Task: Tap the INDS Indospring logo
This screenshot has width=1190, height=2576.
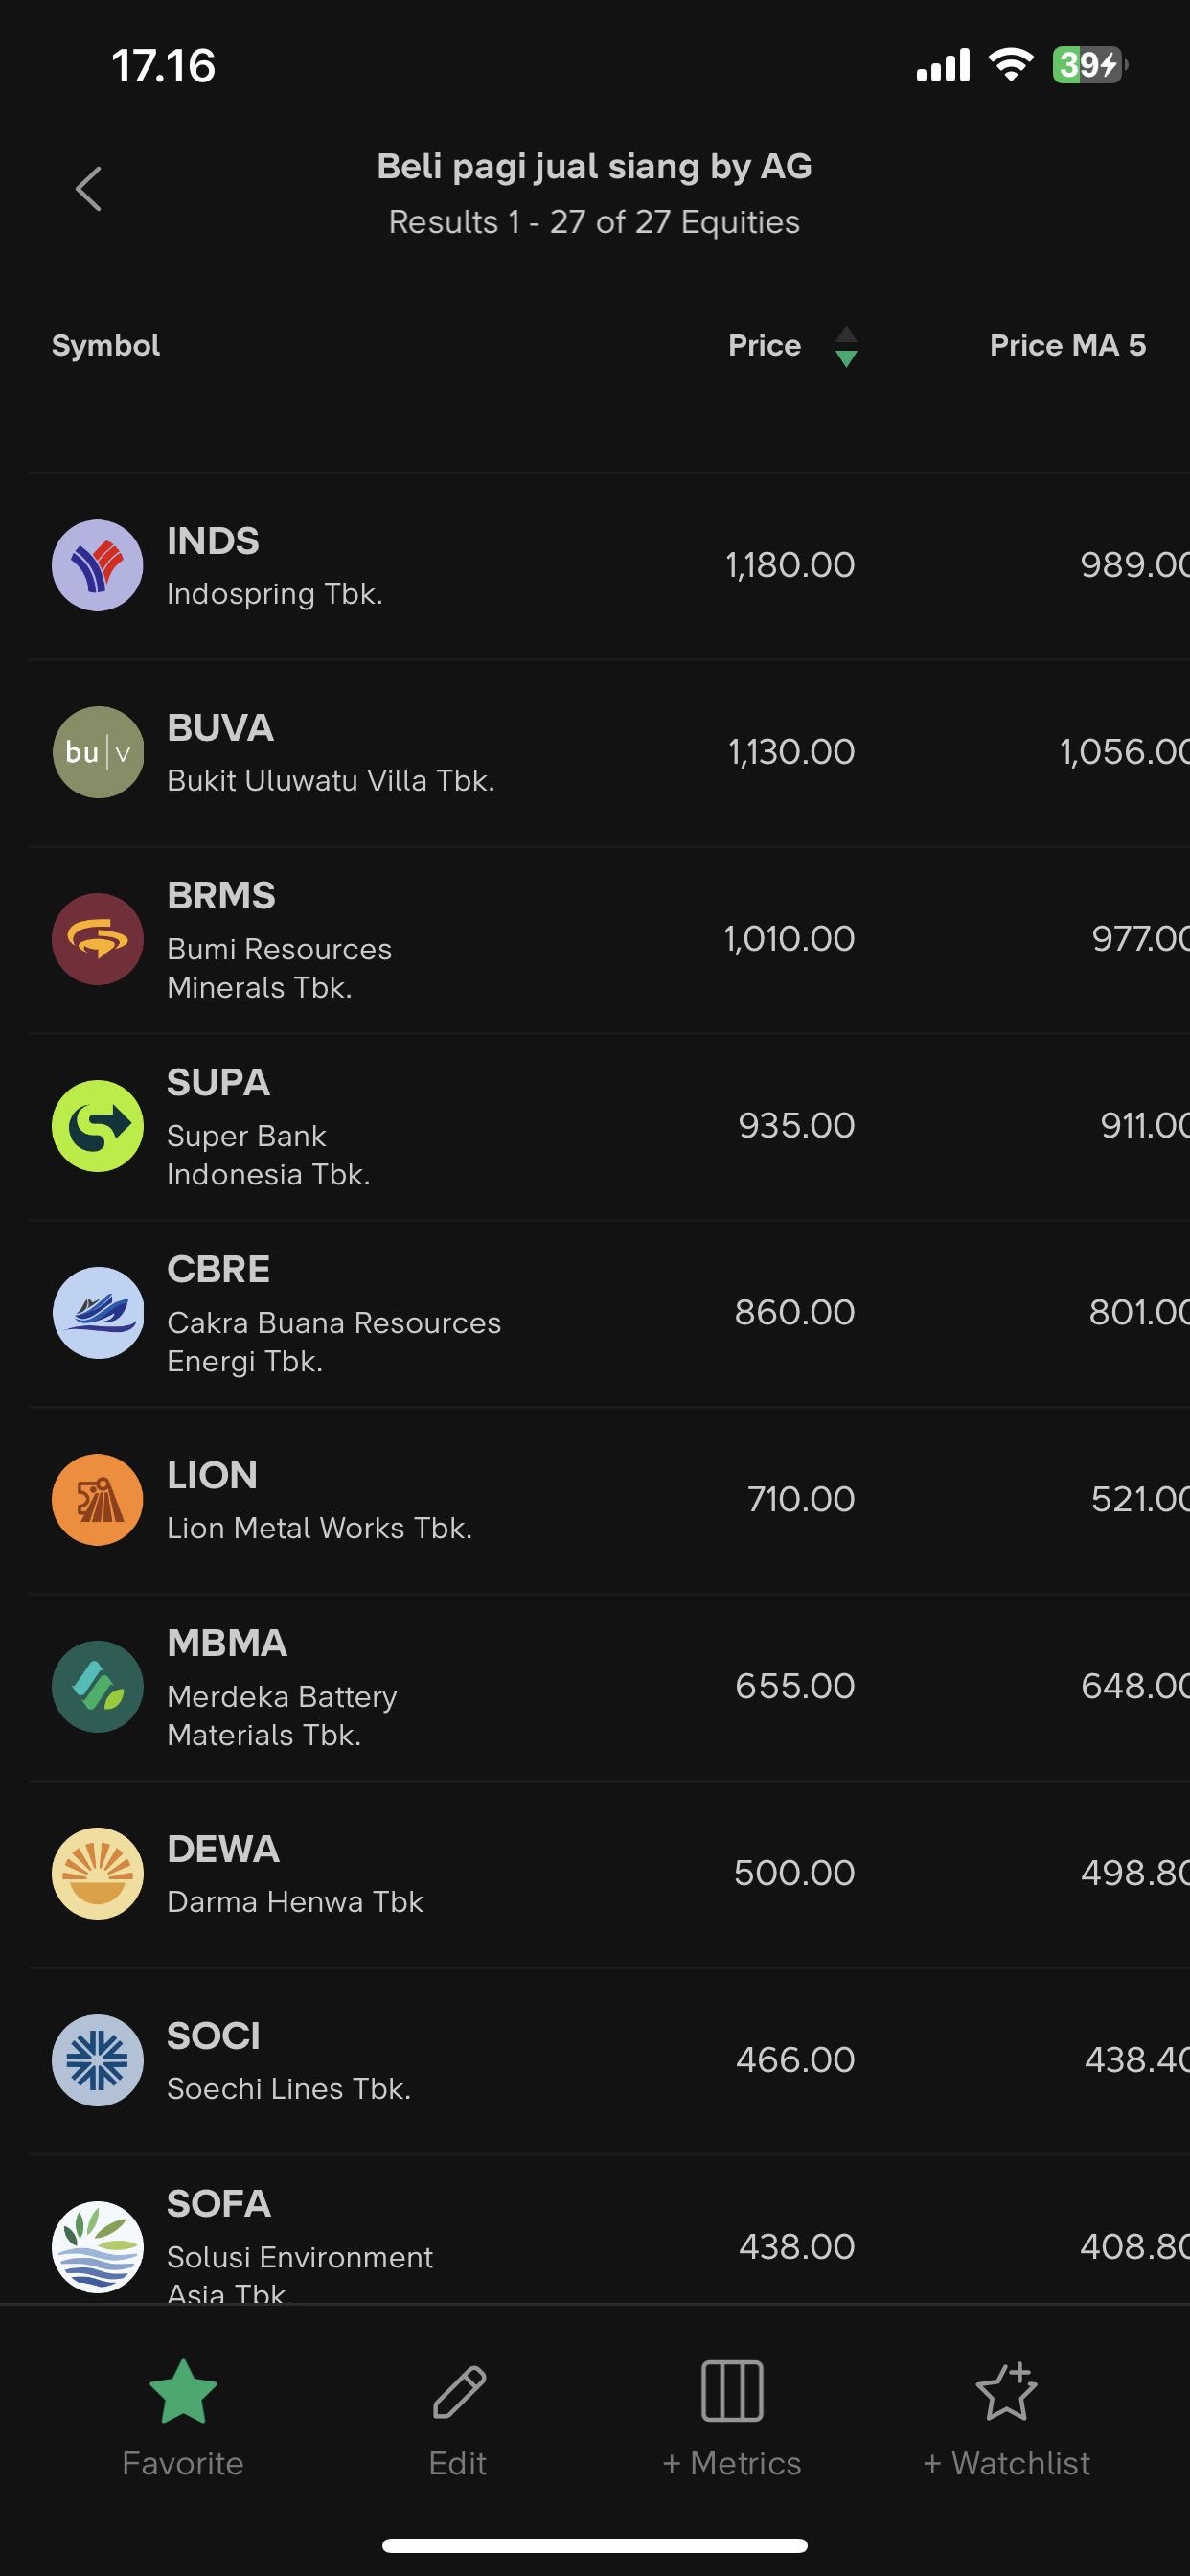Action: [x=97, y=565]
